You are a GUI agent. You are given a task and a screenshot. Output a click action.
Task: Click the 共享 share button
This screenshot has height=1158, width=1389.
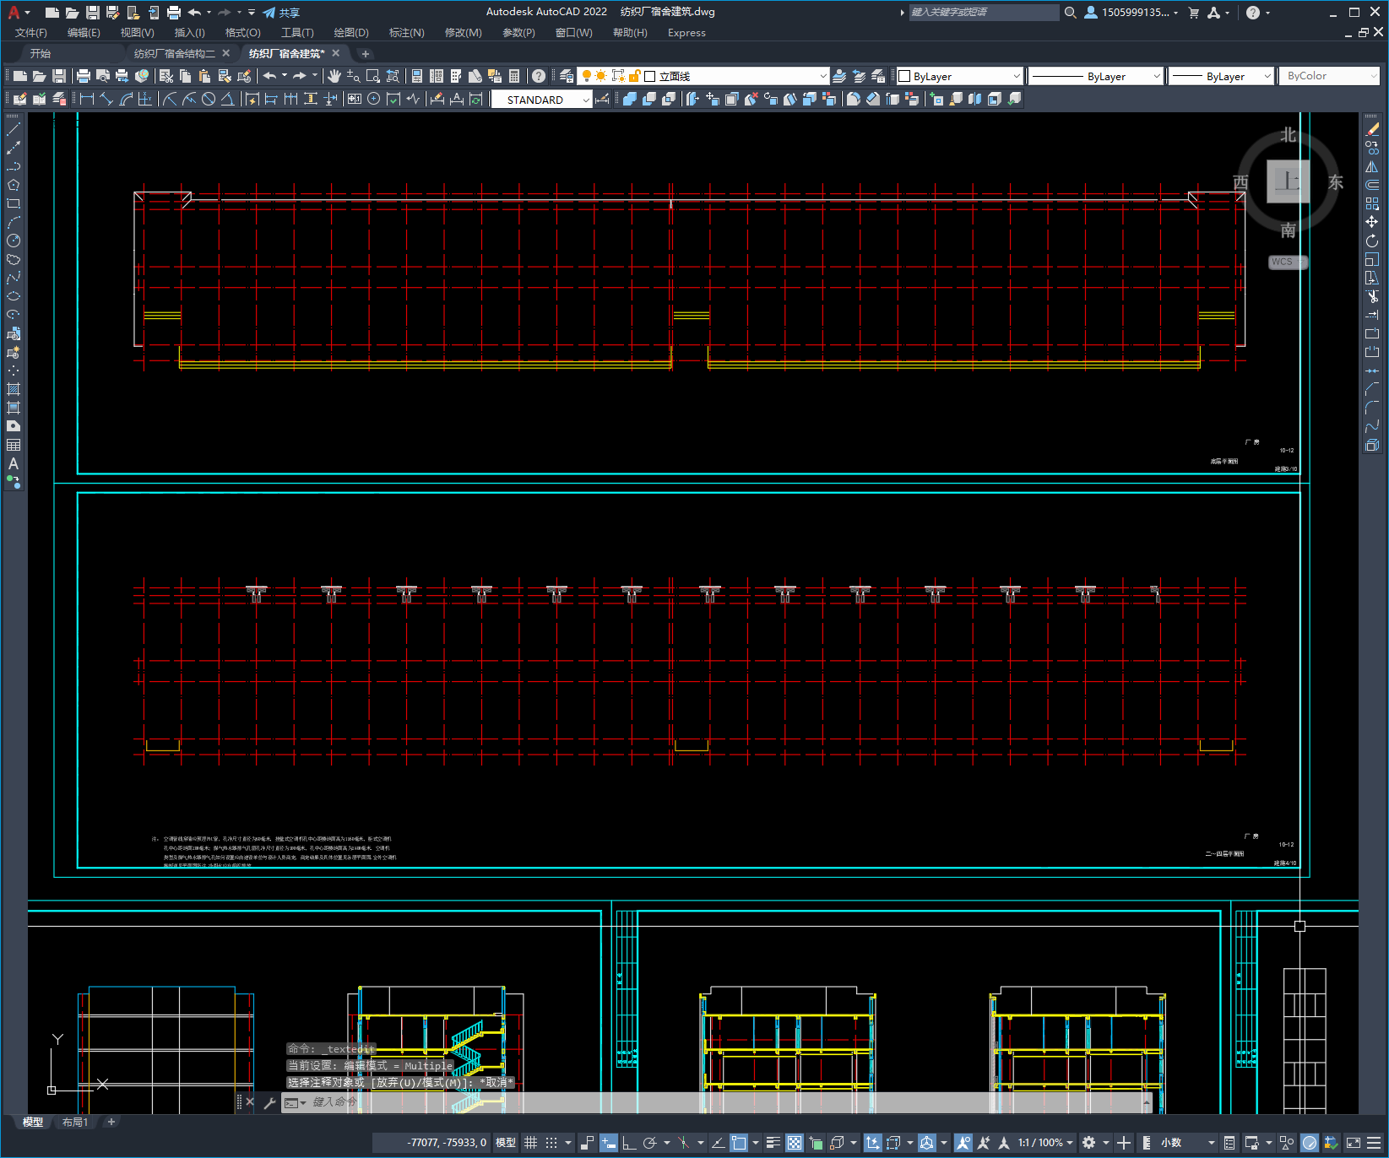point(281,13)
